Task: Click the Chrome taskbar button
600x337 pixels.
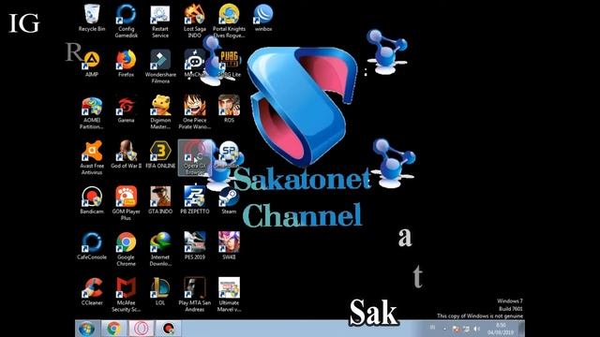Action: (x=113, y=329)
